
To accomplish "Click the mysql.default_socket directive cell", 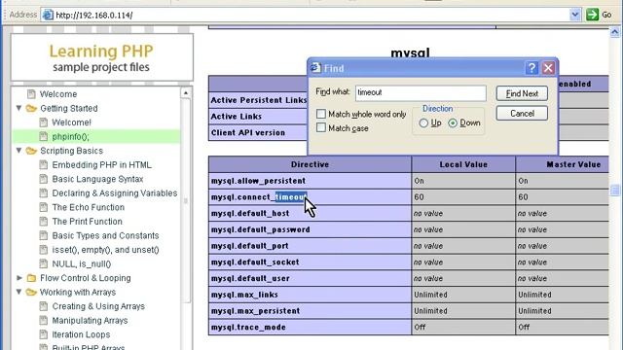I will click(310, 262).
